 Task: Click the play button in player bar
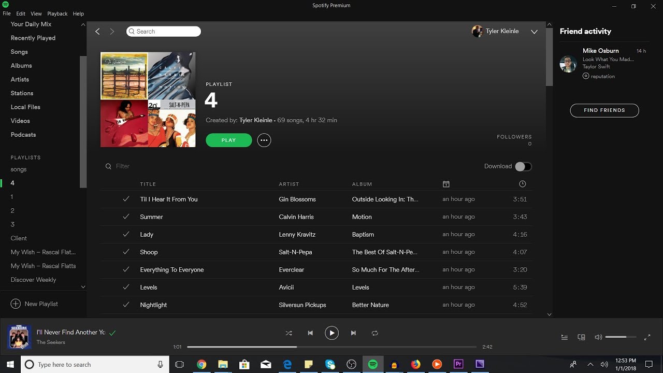(331, 333)
